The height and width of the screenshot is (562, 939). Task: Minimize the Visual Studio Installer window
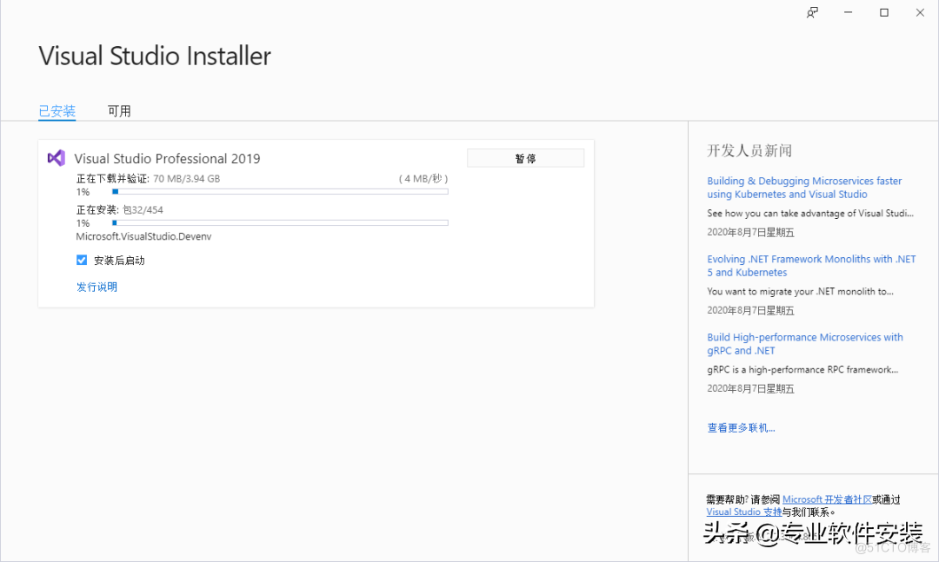[x=848, y=12]
